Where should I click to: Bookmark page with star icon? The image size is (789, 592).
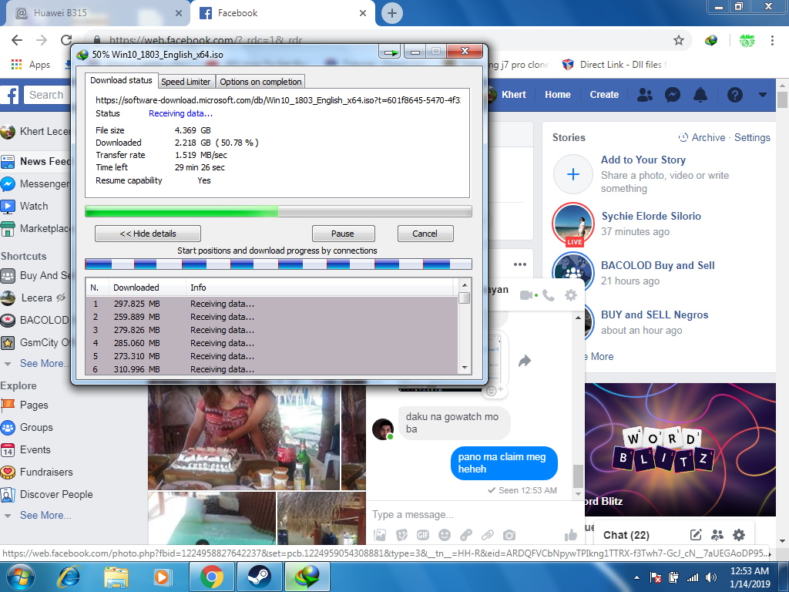coord(678,40)
